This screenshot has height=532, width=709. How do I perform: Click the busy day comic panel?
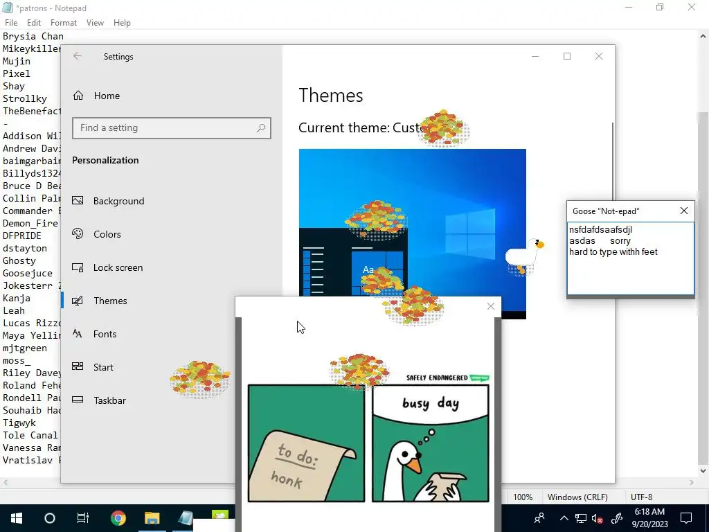431,443
